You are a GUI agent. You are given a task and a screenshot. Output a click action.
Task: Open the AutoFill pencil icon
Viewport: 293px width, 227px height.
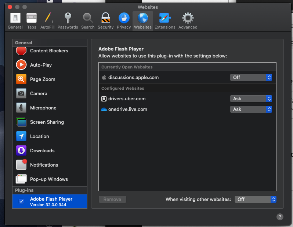click(x=47, y=18)
